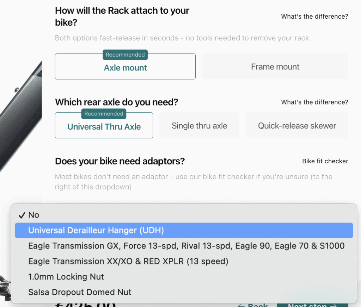
Task: Open What's the difference for rack attachment
Action: click(314, 16)
